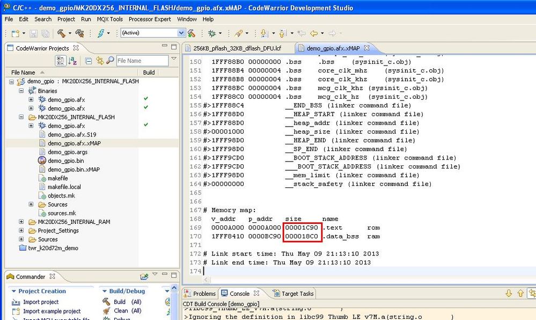Open the dropdown arrow beside the Build hammer
536x320 pixels.
point(70,33)
